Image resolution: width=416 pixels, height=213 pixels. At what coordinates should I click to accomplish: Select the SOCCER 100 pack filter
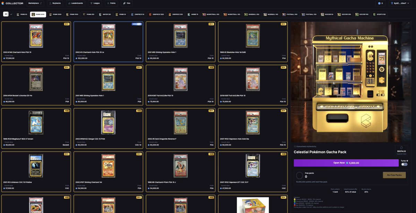pos(362,14)
